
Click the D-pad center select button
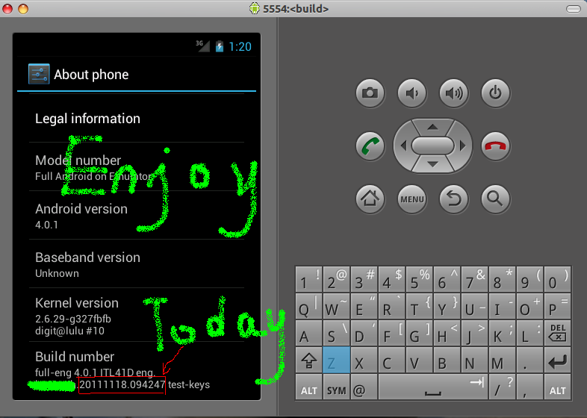coord(432,146)
